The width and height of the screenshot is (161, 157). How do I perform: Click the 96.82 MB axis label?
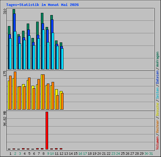pos(5,119)
